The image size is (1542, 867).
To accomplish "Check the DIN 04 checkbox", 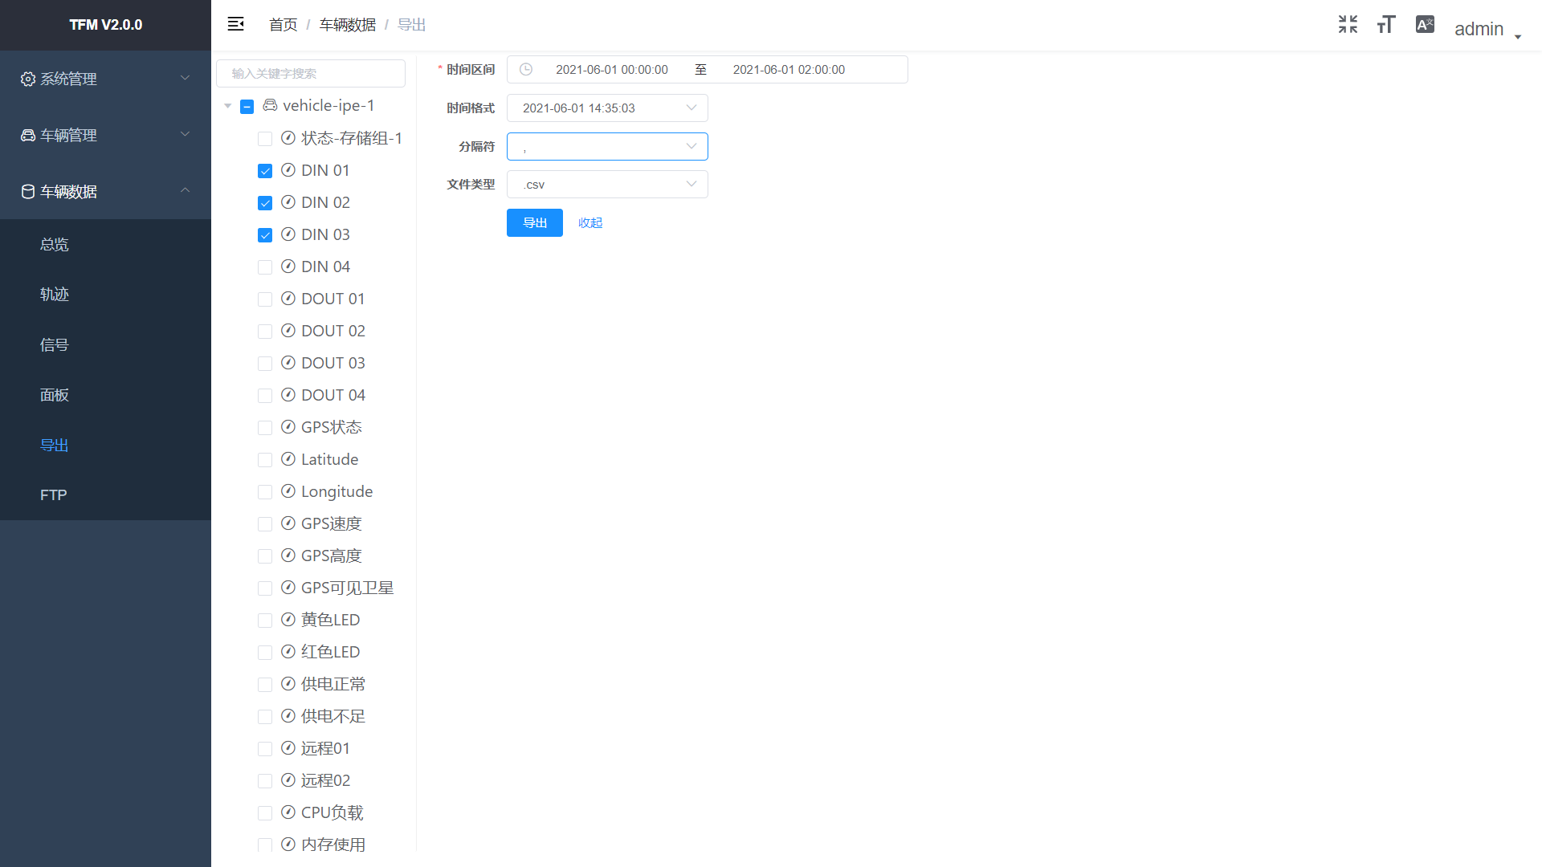I will coord(265,267).
